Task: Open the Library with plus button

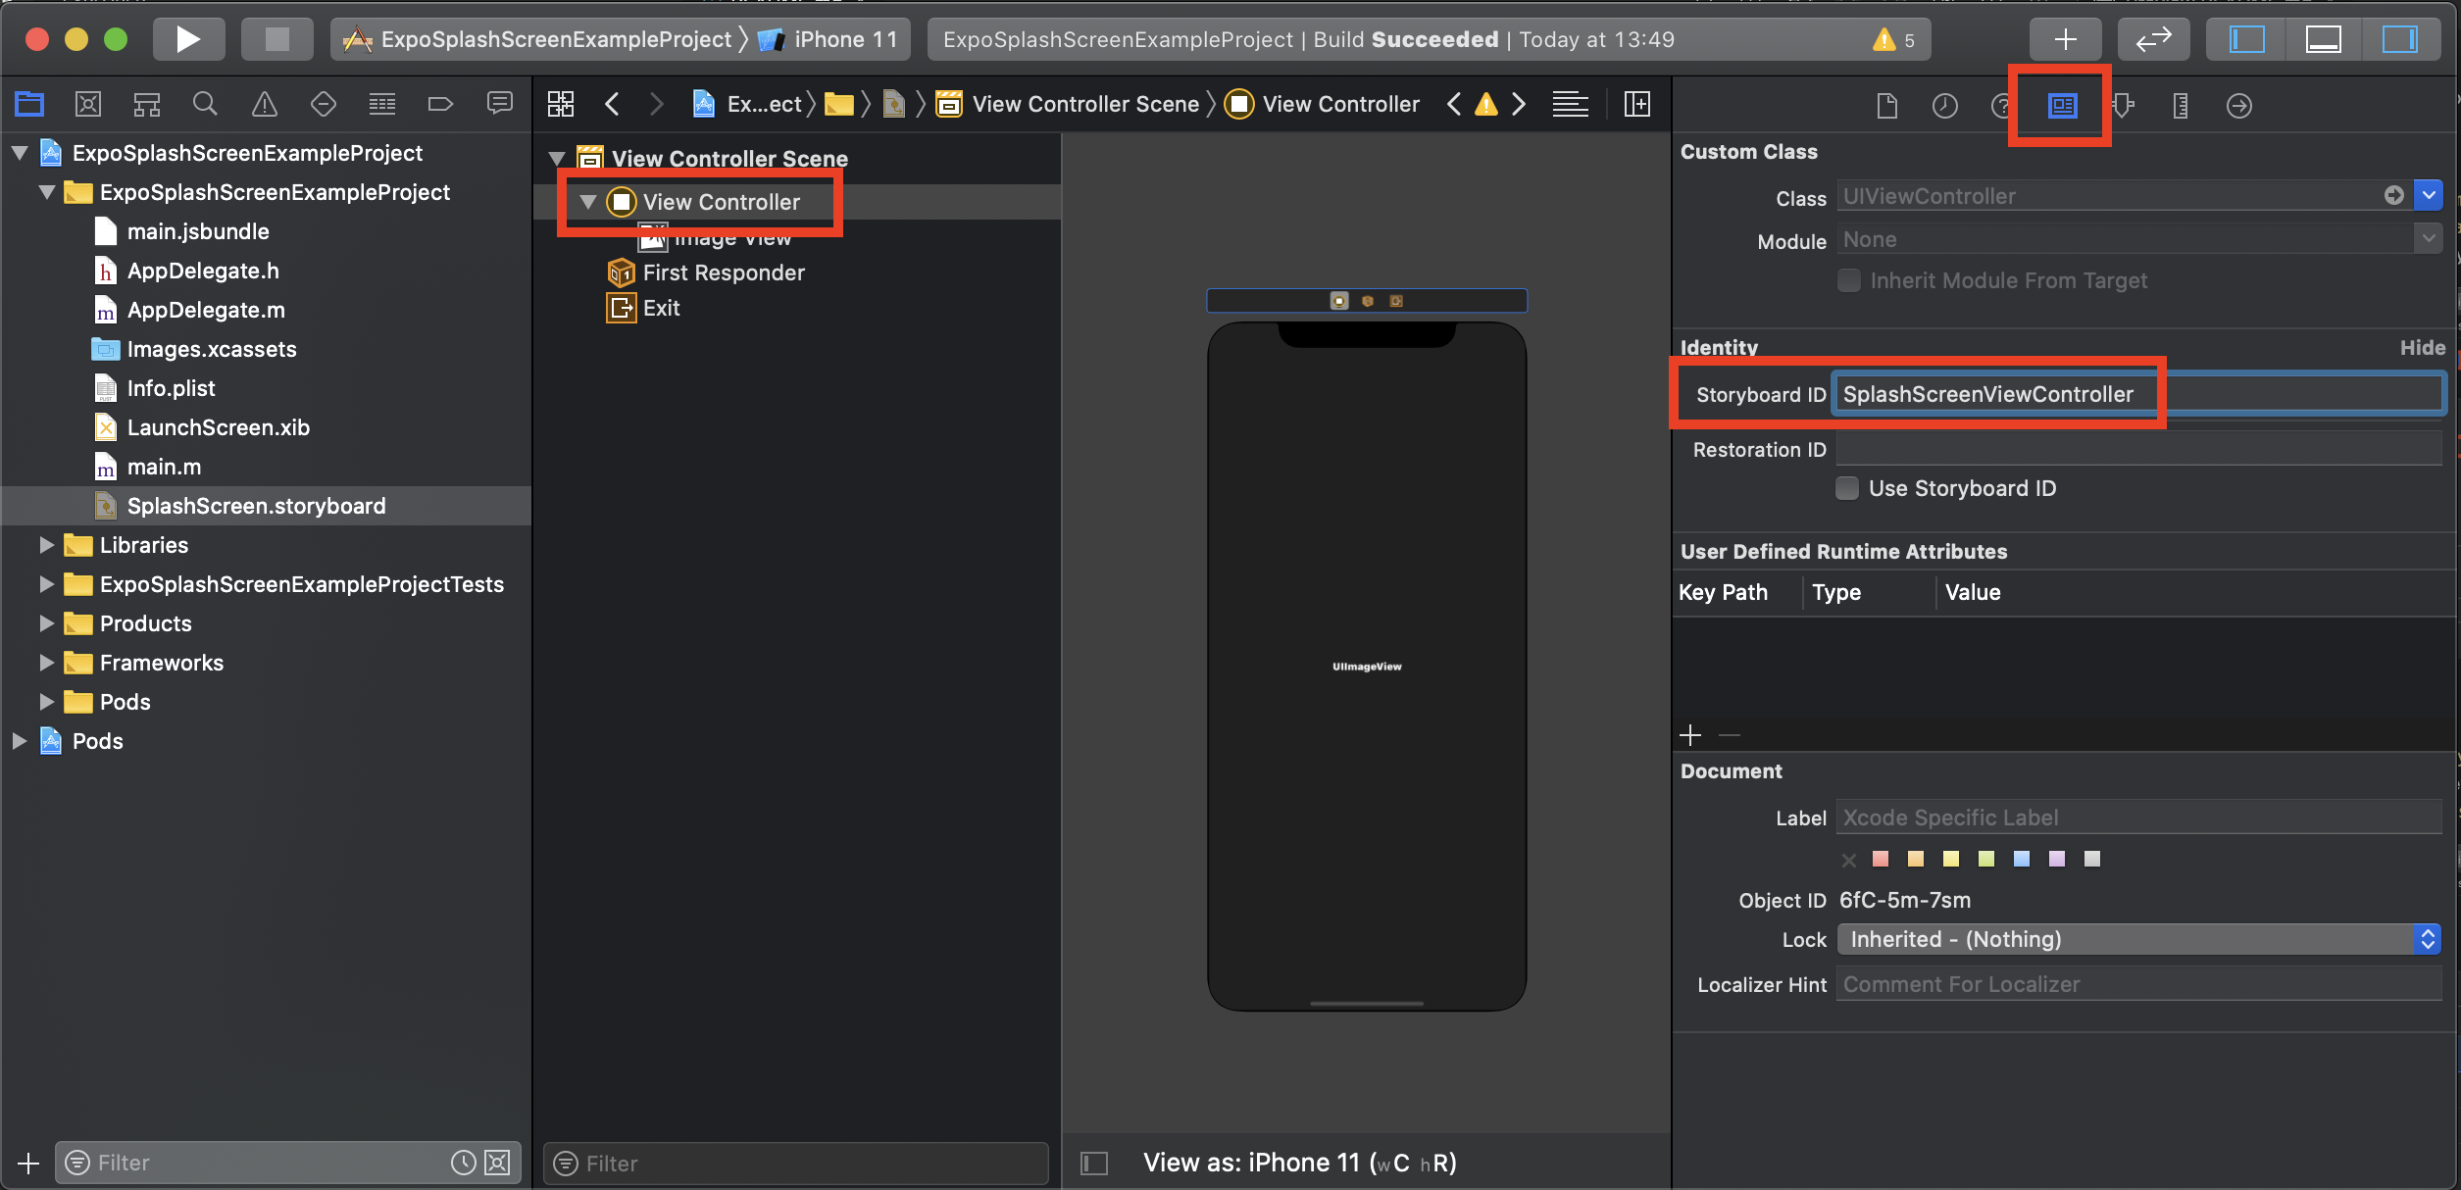Action: 2065,39
